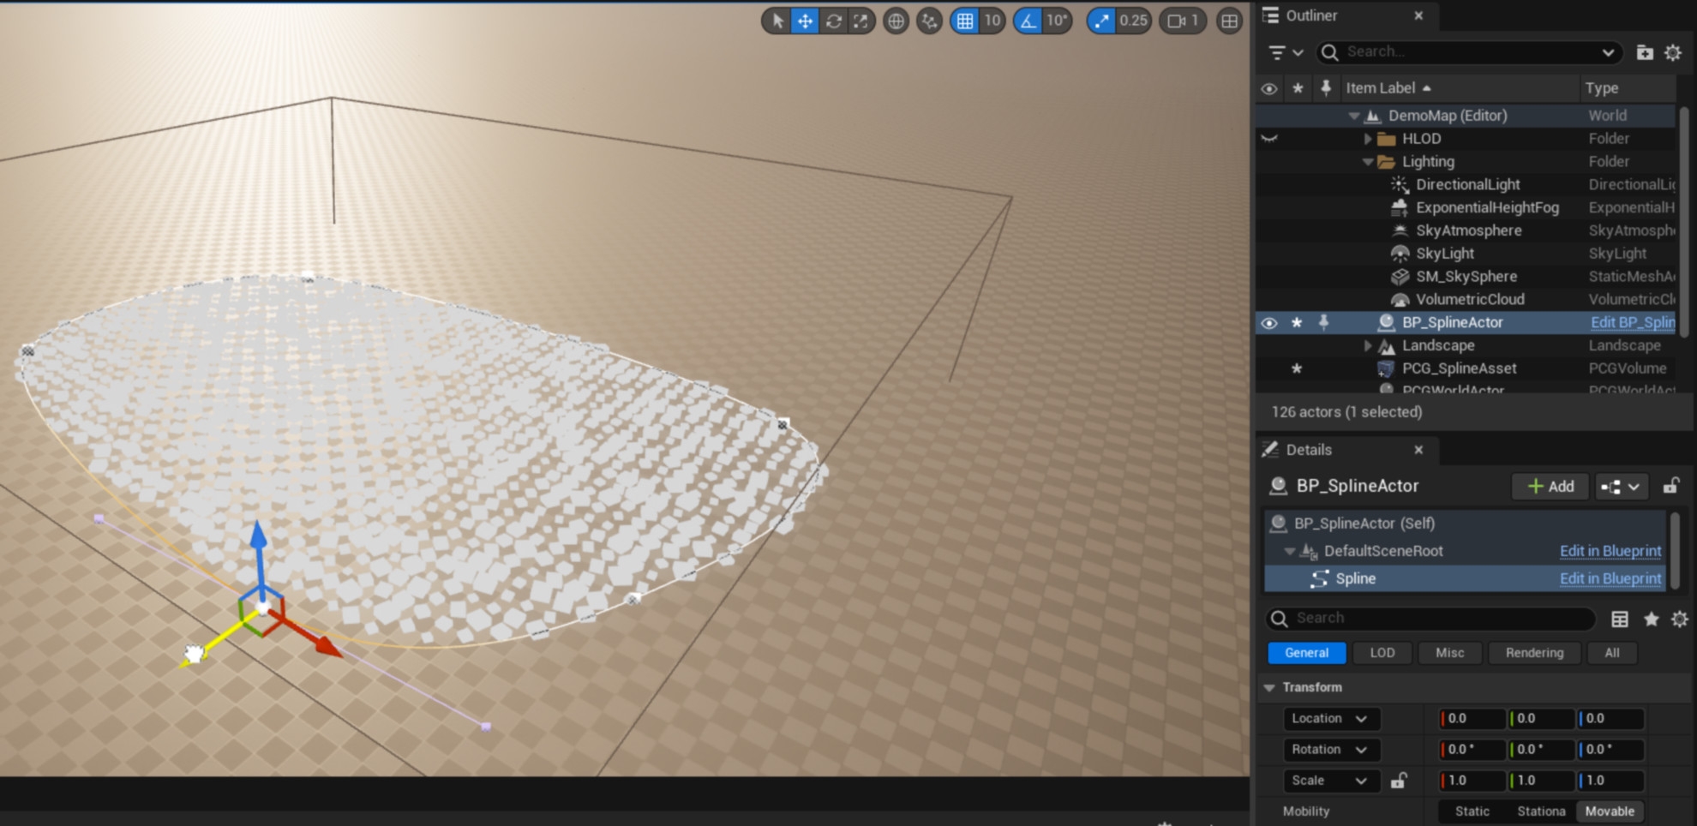Switch world/local coordinate space globe icon
1697x826 pixels.
896,21
